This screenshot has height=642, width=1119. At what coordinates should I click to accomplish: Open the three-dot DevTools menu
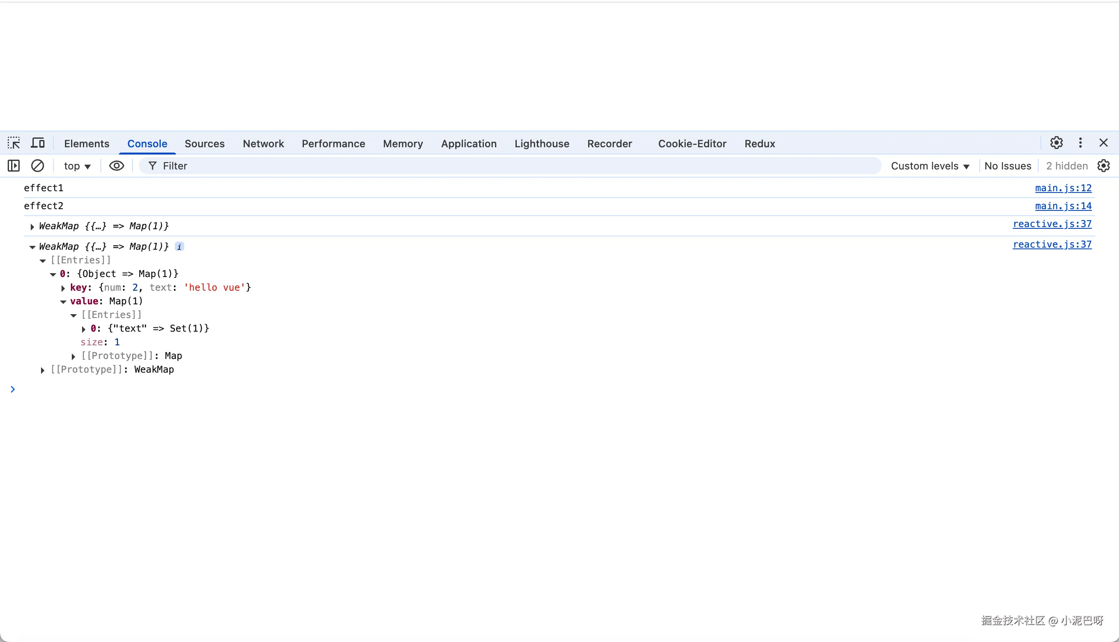tap(1080, 143)
